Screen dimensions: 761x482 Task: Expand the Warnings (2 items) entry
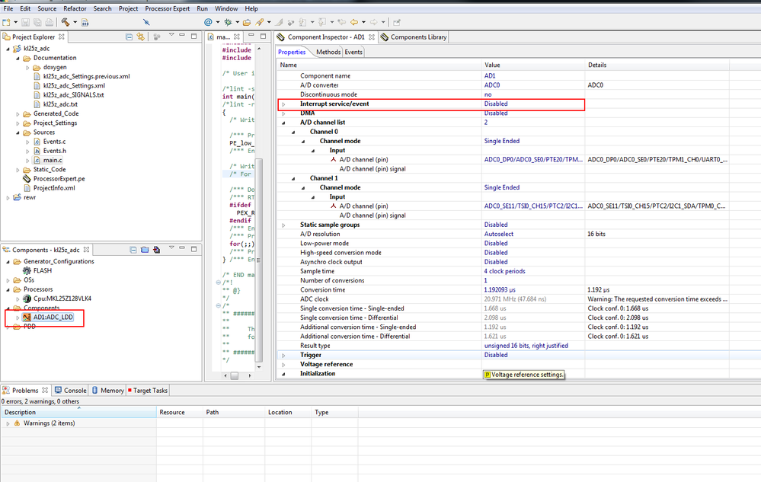pyautogui.click(x=8, y=423)
